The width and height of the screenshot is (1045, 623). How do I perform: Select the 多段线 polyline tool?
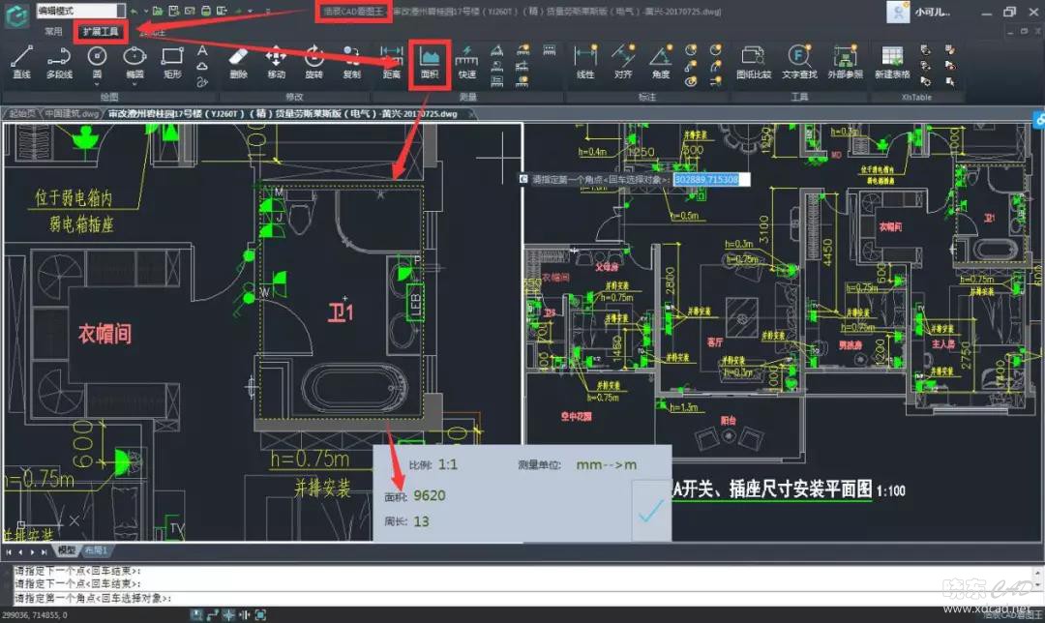tap(59, 62)
